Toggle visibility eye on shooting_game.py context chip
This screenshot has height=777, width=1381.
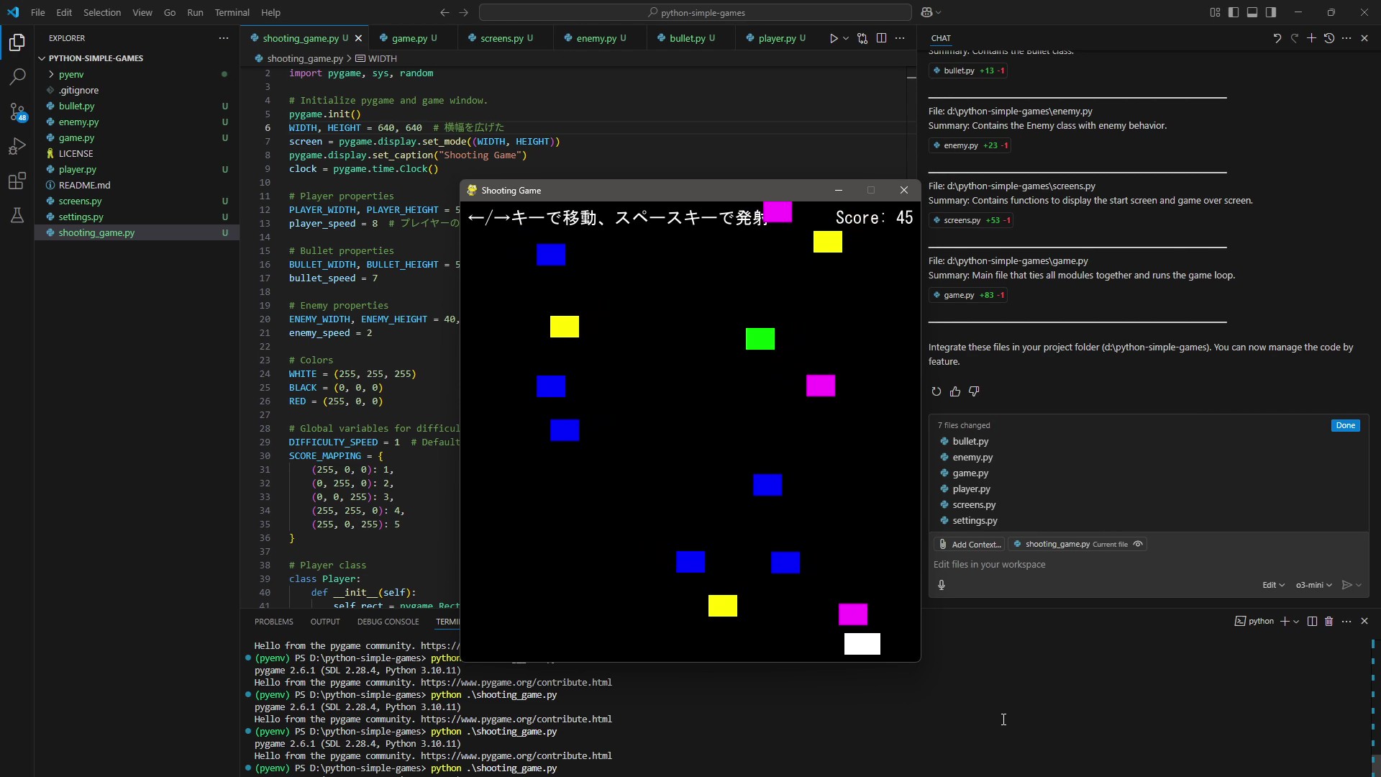pyautogui.click(x=1139, y=545)
